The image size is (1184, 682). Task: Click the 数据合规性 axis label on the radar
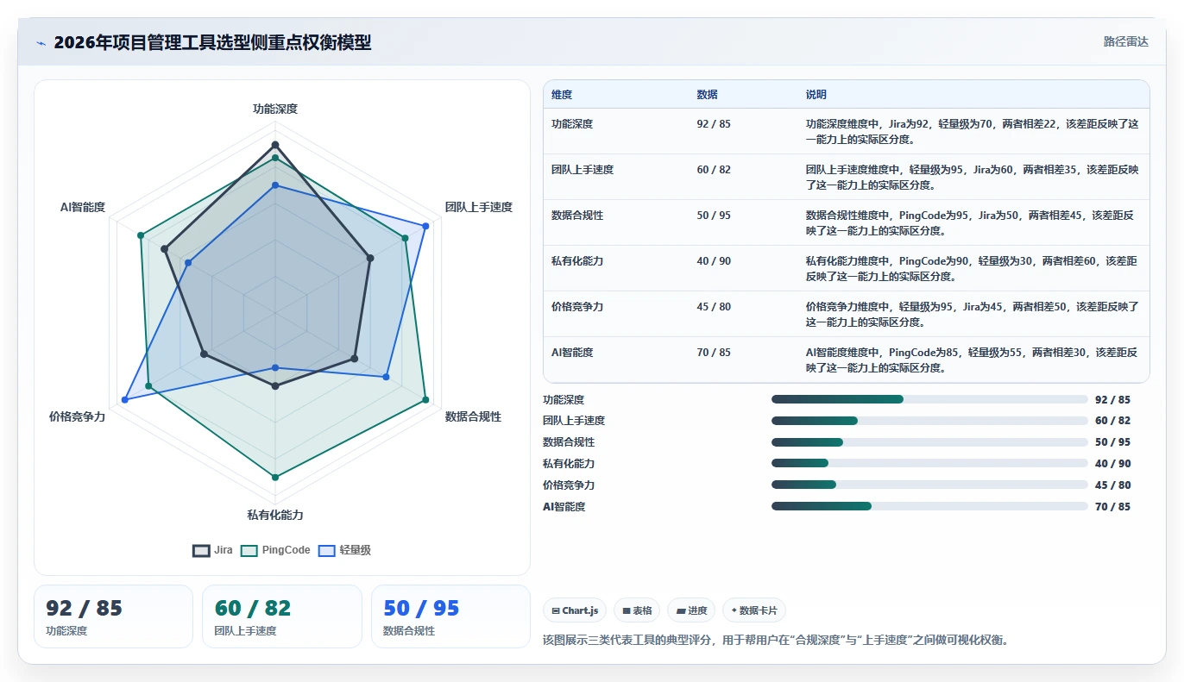pyautogui.click(x=473, y=416)
